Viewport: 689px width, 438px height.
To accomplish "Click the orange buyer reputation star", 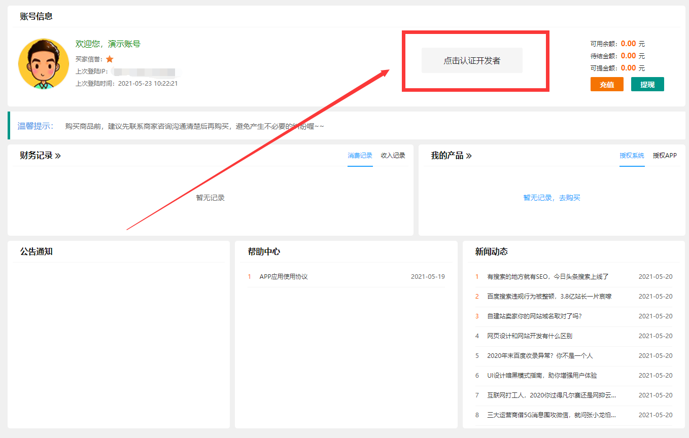I will point(110,59).
